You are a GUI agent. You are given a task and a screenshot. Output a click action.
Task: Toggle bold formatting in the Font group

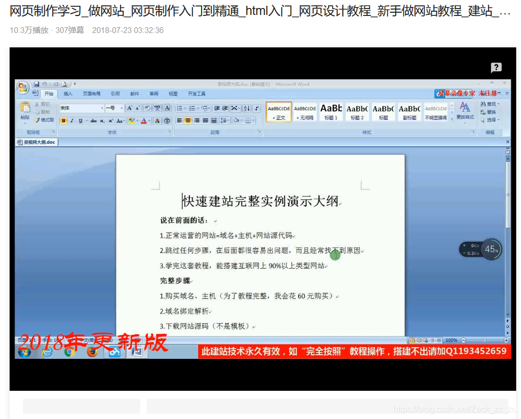tap(63, 121)
